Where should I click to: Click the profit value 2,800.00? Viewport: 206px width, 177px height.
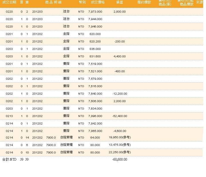119,11
